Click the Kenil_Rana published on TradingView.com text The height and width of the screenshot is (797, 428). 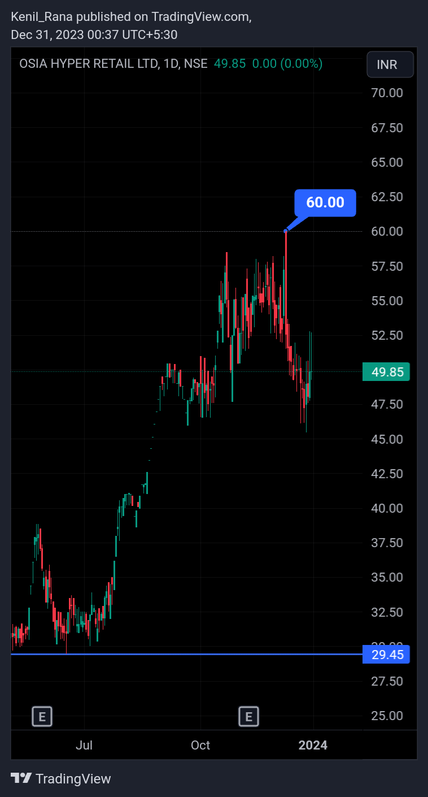click(x=131, y=17)
